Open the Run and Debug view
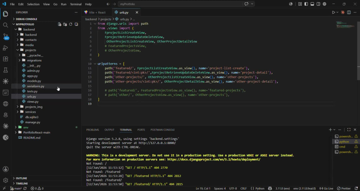 (x=5, y=48)
